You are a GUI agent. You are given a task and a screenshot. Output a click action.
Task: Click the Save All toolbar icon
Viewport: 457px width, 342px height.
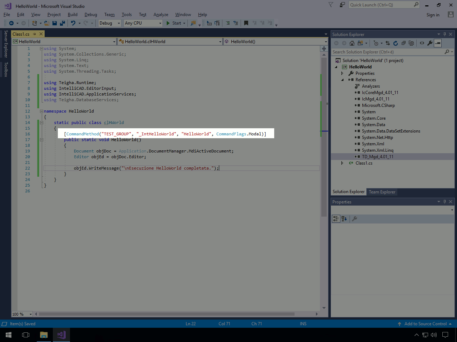point(62,23)
